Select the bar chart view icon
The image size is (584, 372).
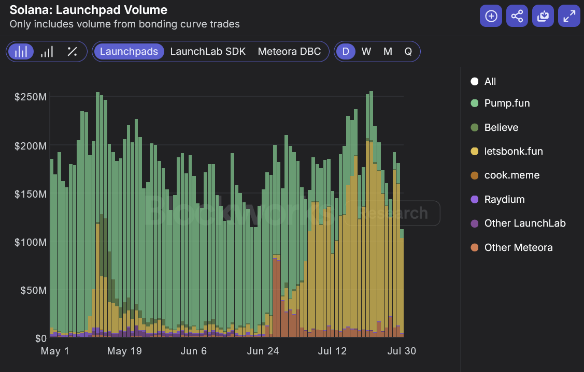pos(20,51)
